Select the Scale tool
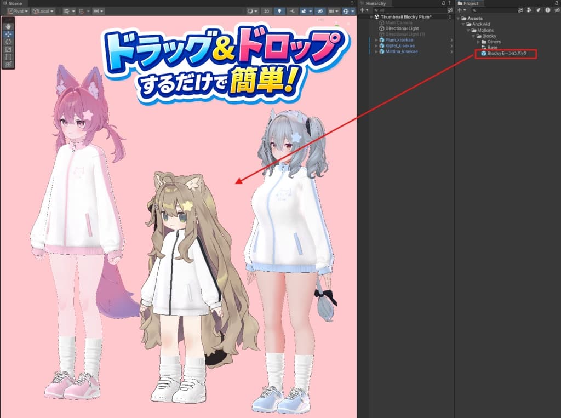The image size is (561, 418). [8, 49]
